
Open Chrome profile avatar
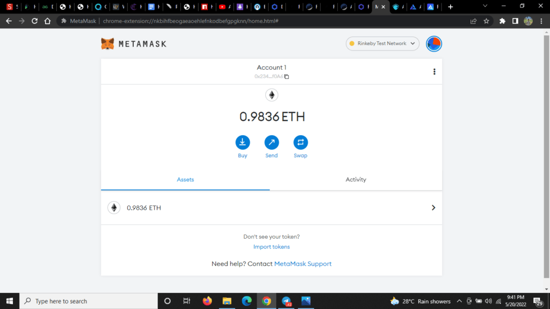pyautogui.click(x=529, y=21)
